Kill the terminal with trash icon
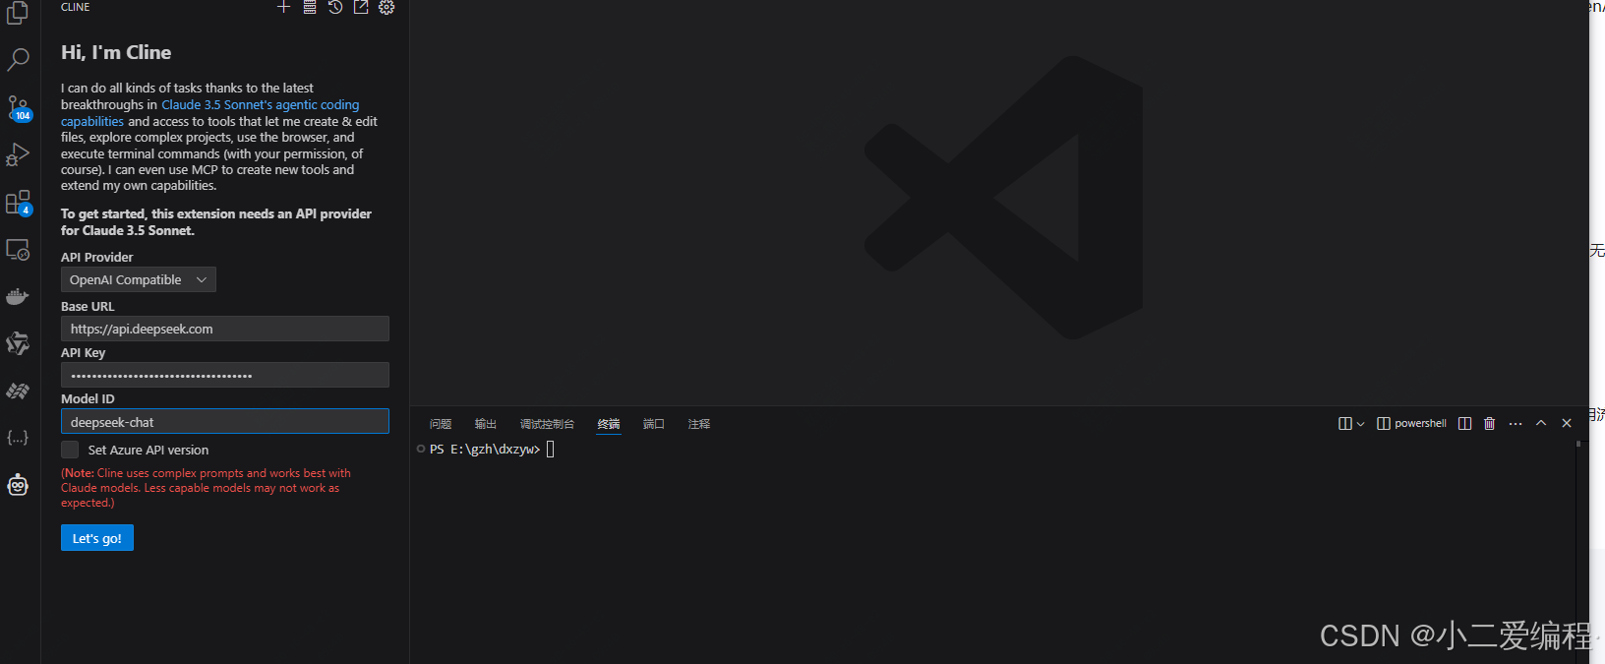 1489,423
